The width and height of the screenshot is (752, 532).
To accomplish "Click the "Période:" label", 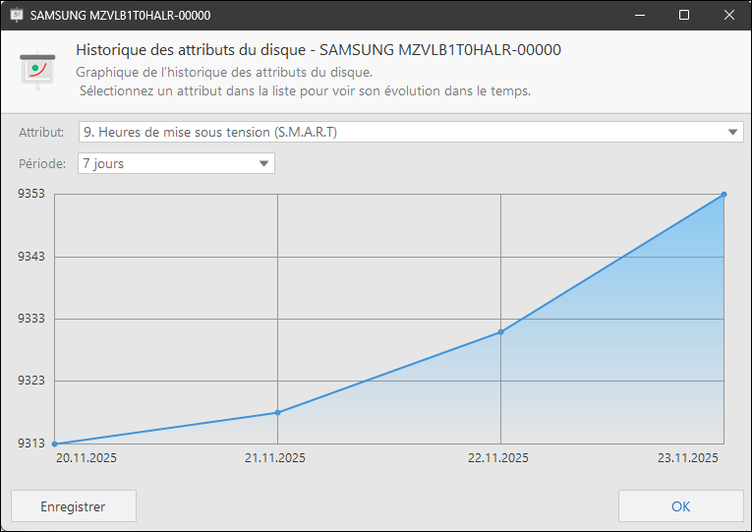I will 42,164.
